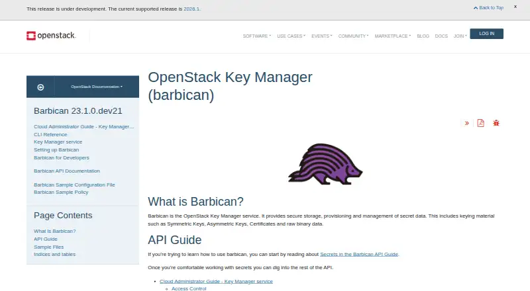Click the What is Barbican? main heading
Image resolution: width=530 pixels, height=291 pixels.
pos(195,202)
